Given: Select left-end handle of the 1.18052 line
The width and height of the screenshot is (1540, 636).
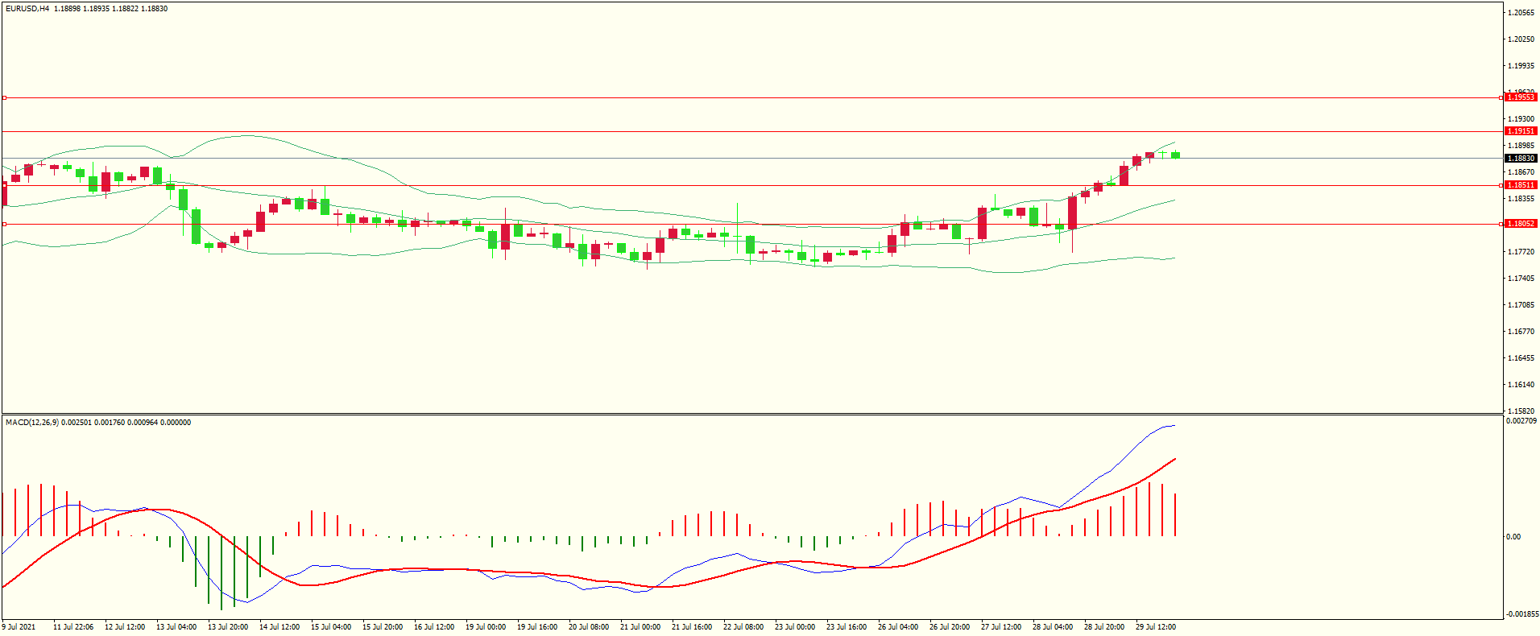Looking at the screenshot, I should tap(4, 224).
